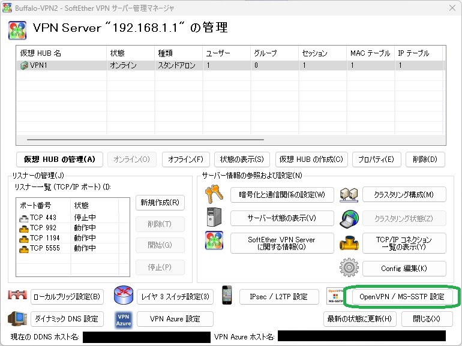
Task: Click 閉じる(X) button
Action: 427,319
